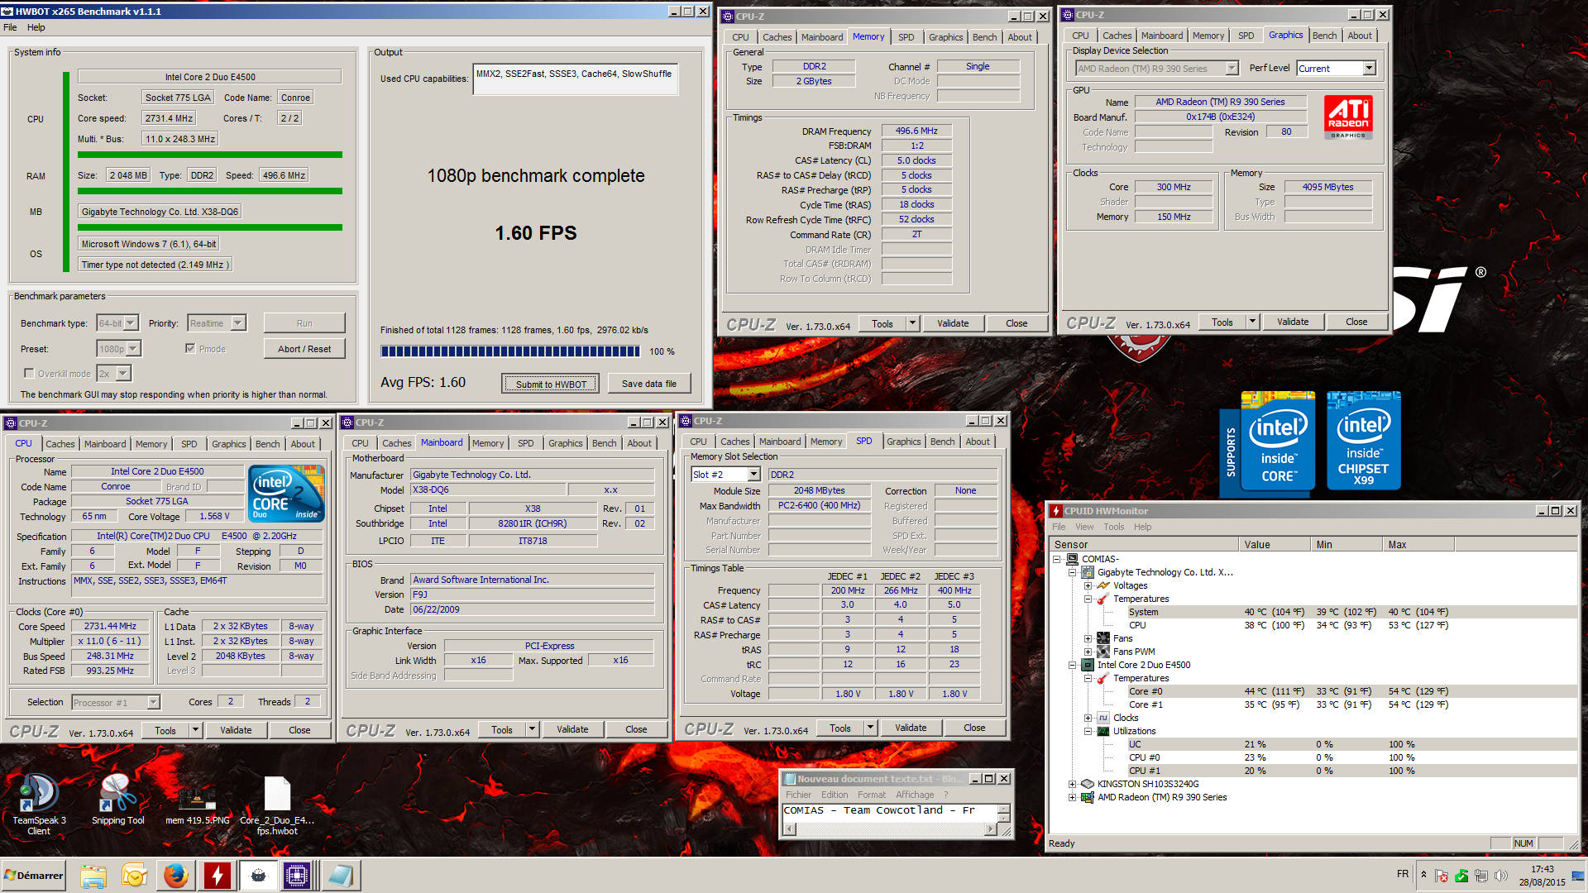The width and height of the screenshot is (1588, 893).
Task: Click the benchmark progress bar
Action: pos(510,351)
